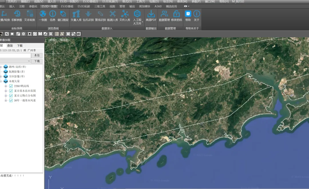Click the 矢量入库 import icon

click(76, 14)
